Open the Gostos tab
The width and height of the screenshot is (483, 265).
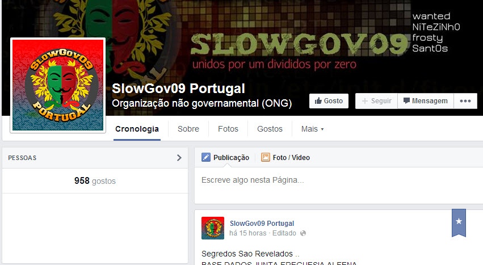pos(270,129)
